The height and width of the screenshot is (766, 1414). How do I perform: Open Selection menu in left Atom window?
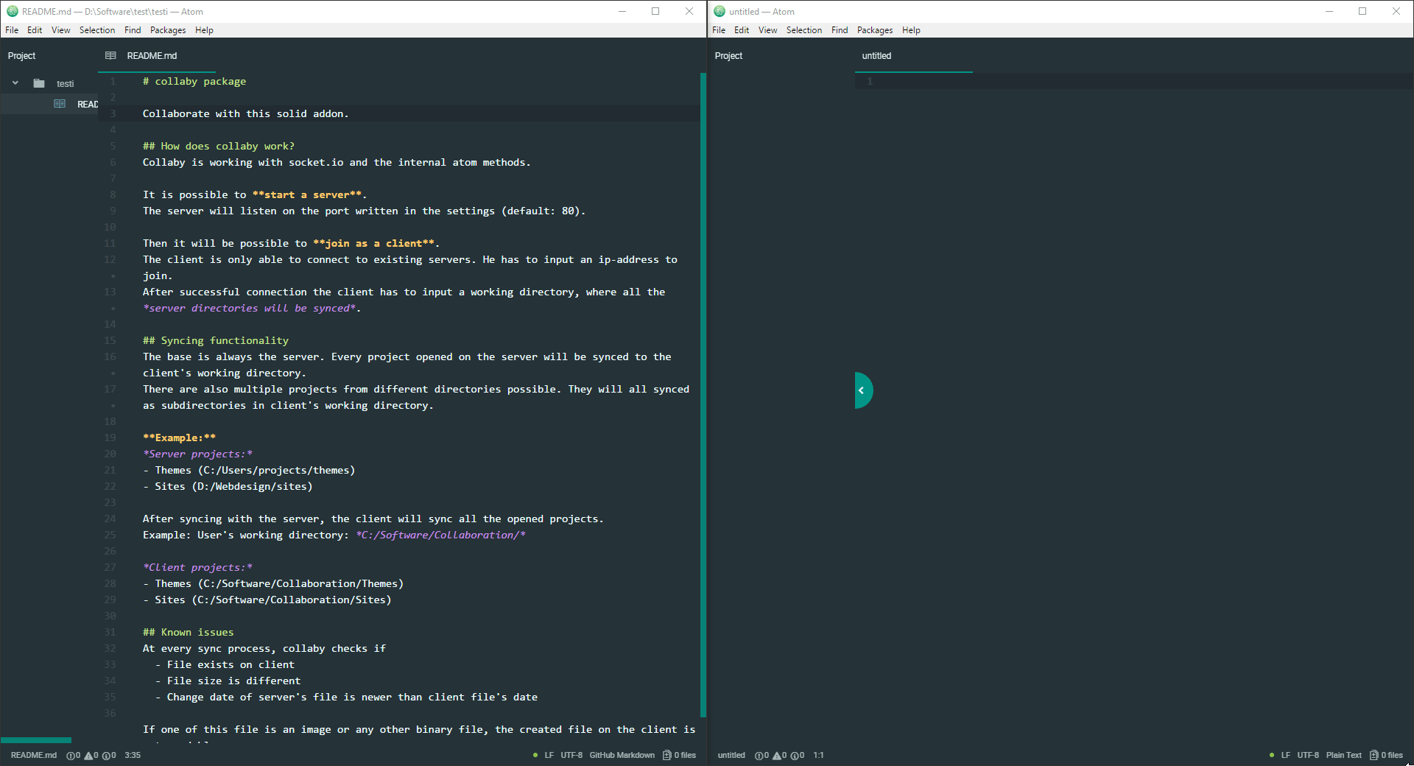point(97,30)
